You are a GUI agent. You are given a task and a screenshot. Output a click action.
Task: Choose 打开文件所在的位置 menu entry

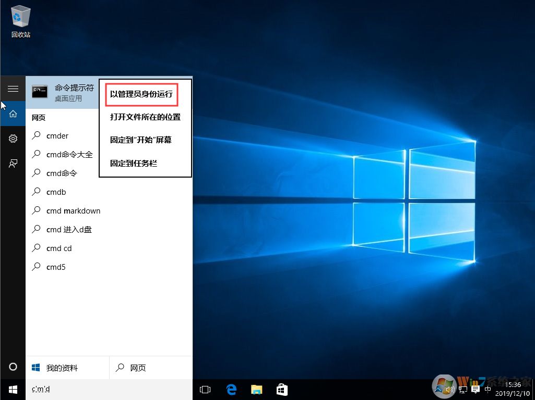click(x=145, y=117)
